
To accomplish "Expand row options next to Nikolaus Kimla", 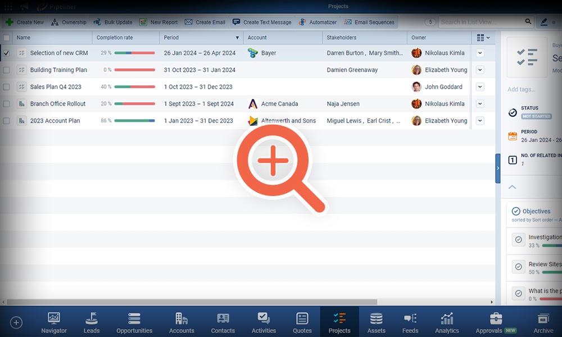I will click(481, 53).
